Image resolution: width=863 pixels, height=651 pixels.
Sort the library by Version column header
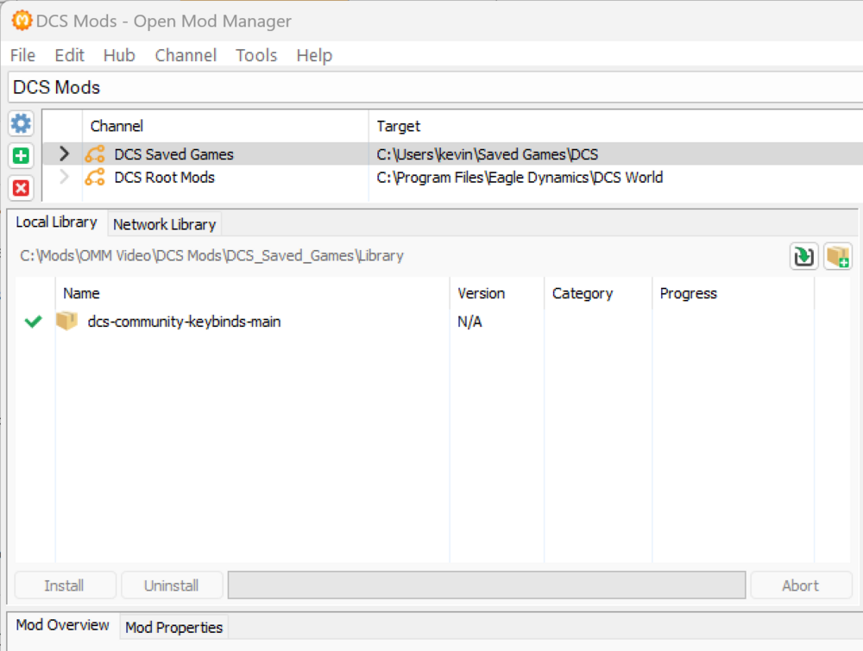click(x=482, y=293)
